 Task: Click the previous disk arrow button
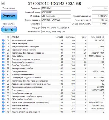(x=3, y=3)
